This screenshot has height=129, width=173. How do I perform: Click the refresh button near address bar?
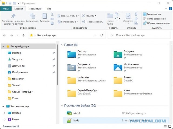coord(102,35)
